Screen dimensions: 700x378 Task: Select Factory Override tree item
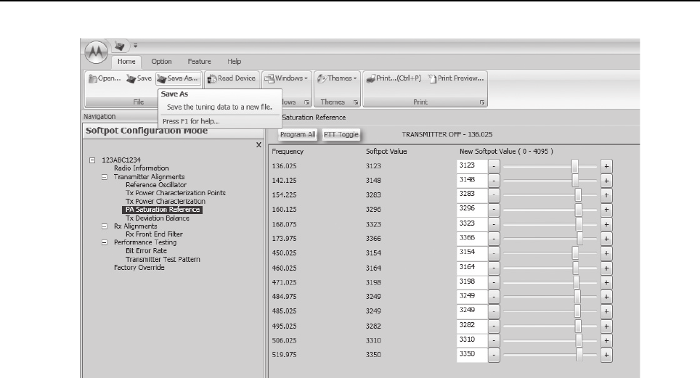[x=139, y=267]
